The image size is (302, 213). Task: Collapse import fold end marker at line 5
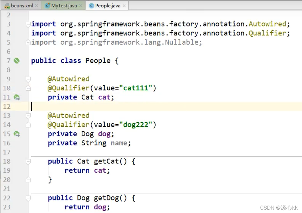(x=28, y=42)
